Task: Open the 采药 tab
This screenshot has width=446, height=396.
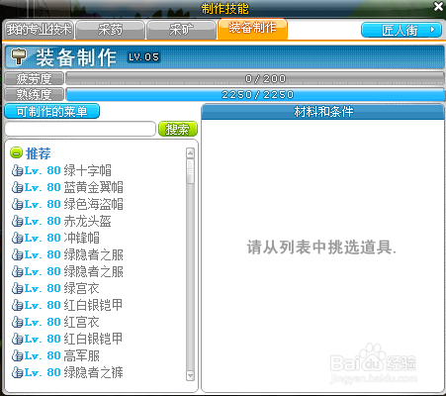Action: pyautogui.click(x=111, y=30)
